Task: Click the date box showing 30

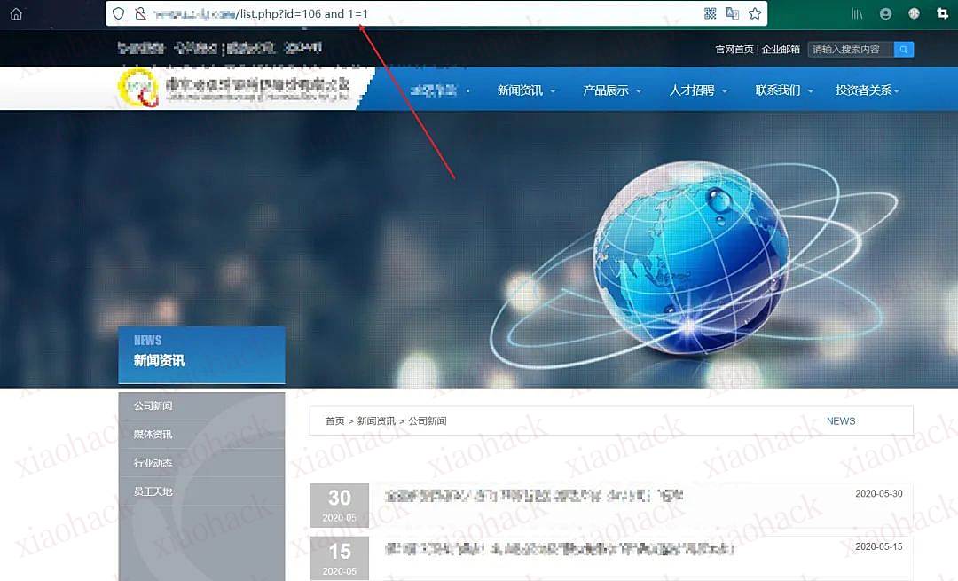Action: (339, 506)
